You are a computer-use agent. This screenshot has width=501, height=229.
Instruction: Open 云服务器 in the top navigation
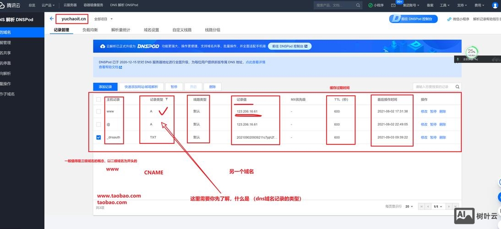coord(70,5)
